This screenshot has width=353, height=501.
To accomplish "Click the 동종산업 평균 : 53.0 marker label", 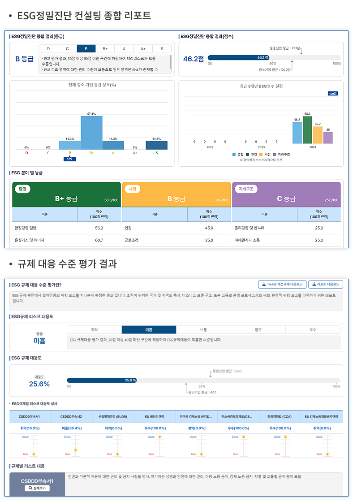I will (227, 371).
